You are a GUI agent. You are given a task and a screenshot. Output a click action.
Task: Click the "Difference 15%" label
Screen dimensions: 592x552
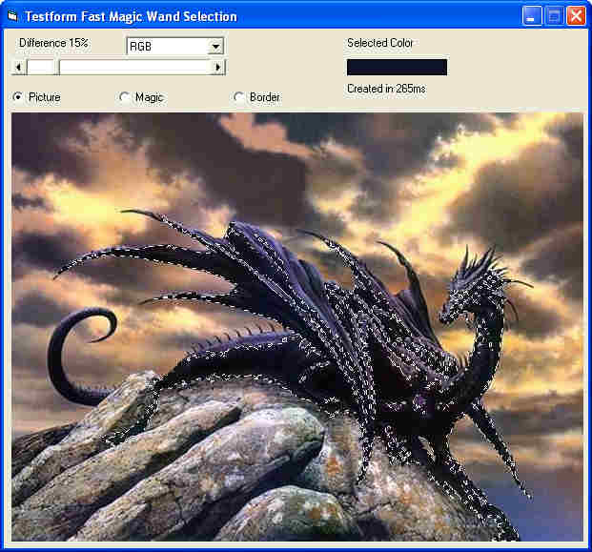pyautogui.click(x=53, y=43)
